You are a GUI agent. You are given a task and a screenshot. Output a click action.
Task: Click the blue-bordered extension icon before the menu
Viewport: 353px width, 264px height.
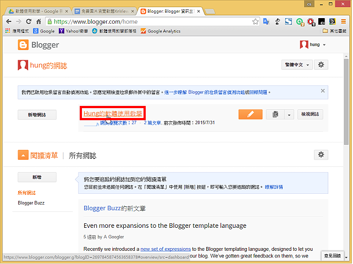tap(332, 21)
